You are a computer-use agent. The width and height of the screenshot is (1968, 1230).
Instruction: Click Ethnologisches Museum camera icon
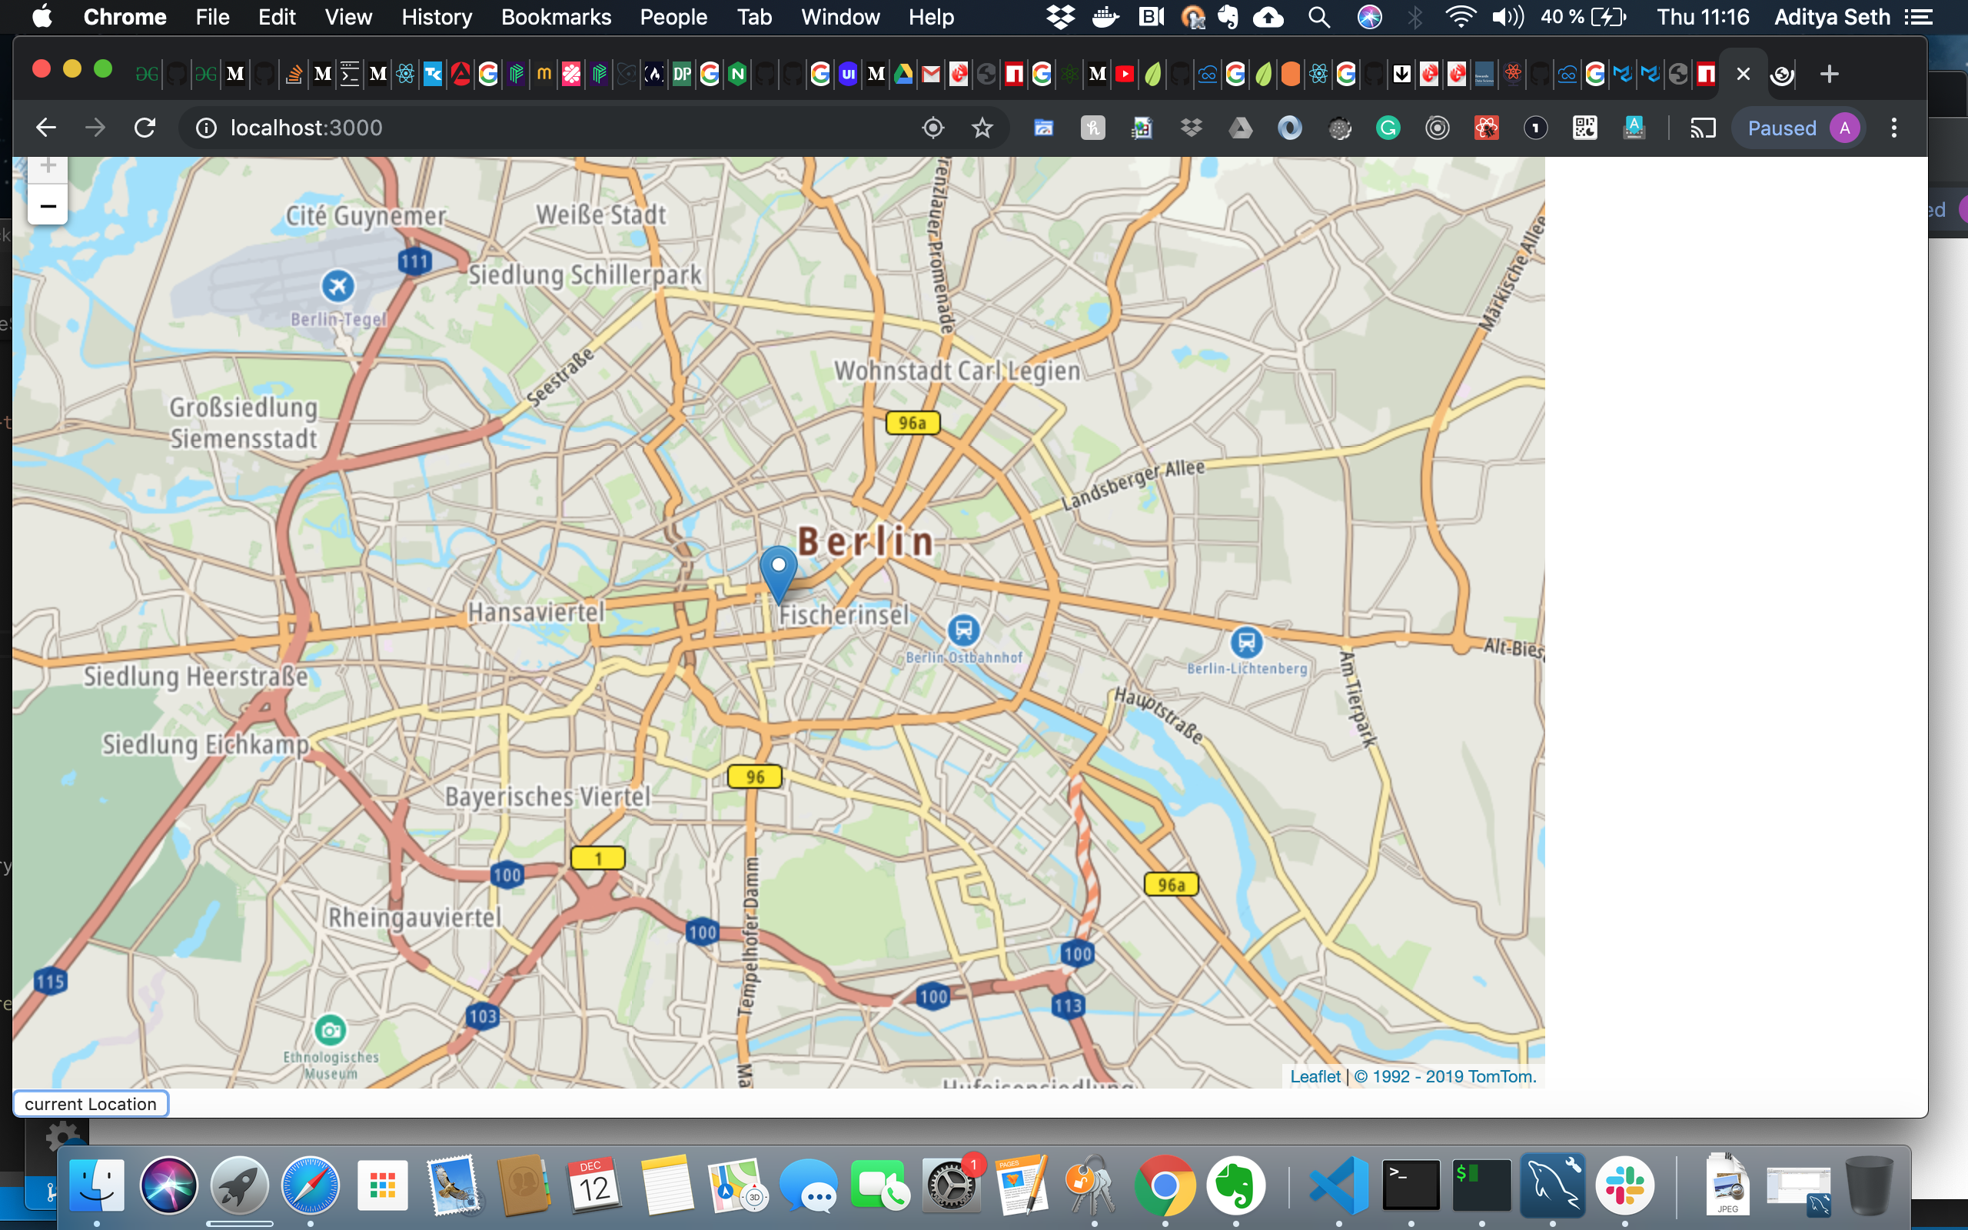click(330, 1031)
